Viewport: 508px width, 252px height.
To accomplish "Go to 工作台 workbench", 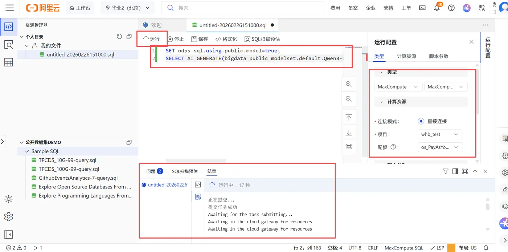I will point(79,8).
